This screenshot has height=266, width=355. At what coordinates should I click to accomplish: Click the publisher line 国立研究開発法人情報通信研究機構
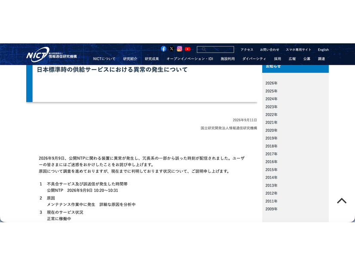pyautogui.click(x=229, y=128)
